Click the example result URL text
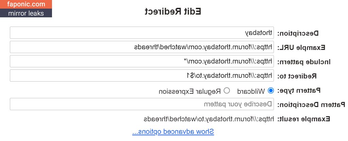The height and width of the screenshot is (141, 348). pyautogui.click(x=209, y=119)
